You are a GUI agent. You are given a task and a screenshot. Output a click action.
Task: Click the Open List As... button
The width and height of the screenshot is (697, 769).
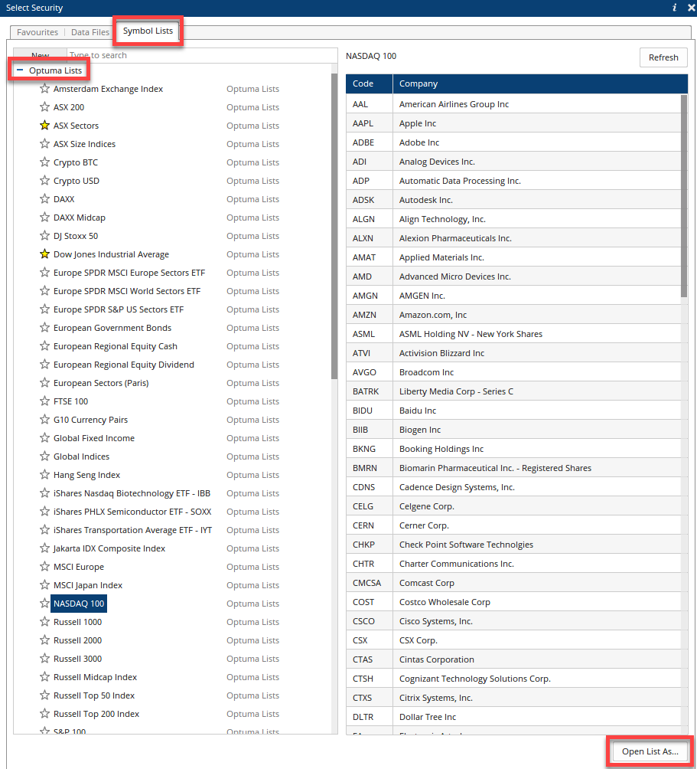(650, 751)
